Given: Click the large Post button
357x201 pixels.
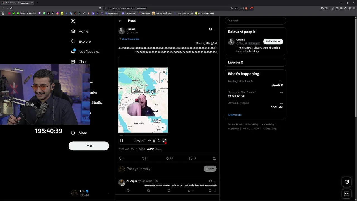Looking at the screenshot, I should (89, 146).
